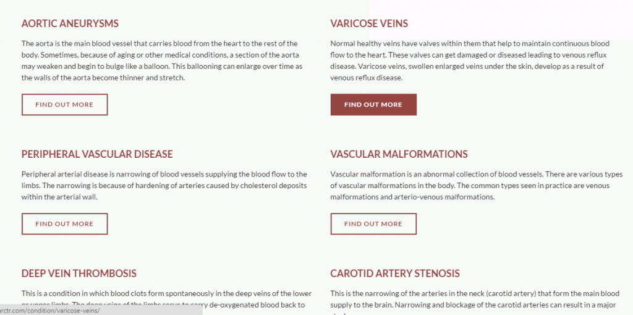Click the Deep Vein Thrombosis description text
This screenshot has width=633, height=315.
166,293
